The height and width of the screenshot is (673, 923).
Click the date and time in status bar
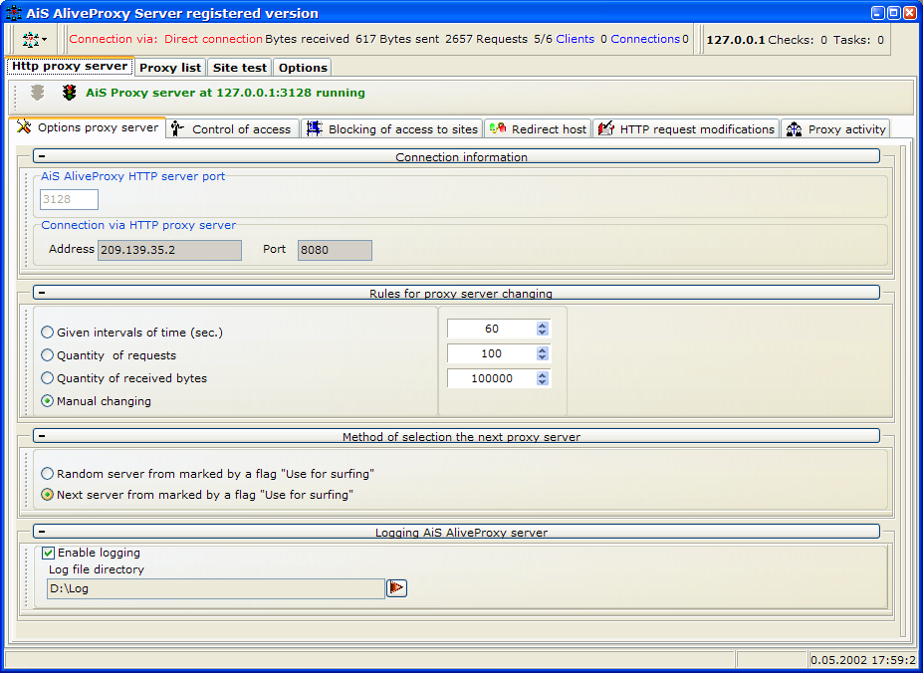point(864,660)
